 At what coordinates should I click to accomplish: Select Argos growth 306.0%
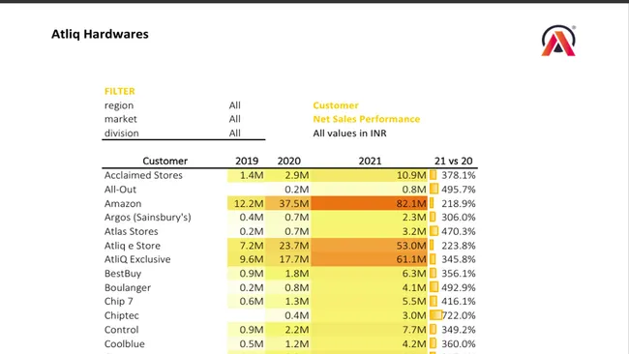click(459, 218)
